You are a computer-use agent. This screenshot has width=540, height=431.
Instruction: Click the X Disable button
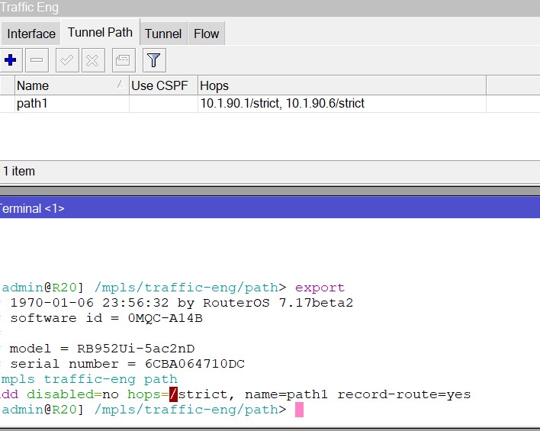click(x=93, y=60)
